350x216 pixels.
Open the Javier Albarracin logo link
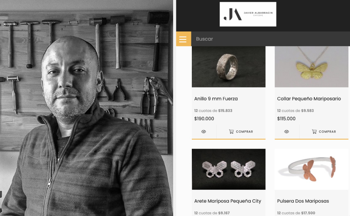tap(248, 14)
